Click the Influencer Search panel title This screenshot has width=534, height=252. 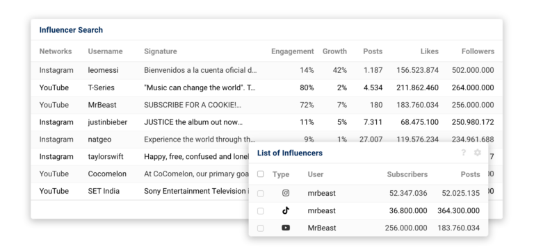tap(71, 30)
